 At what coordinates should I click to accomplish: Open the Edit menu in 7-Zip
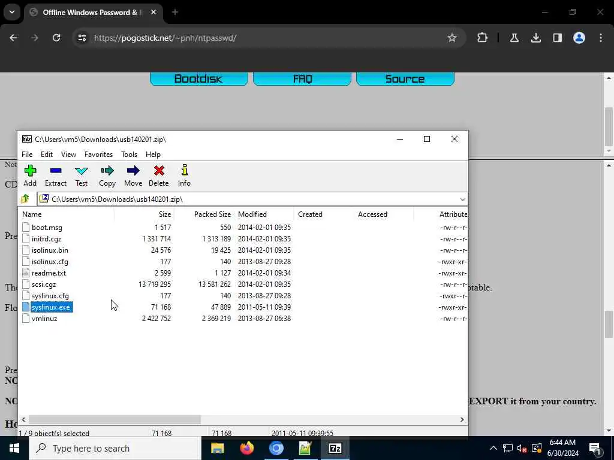coord(47,155)
